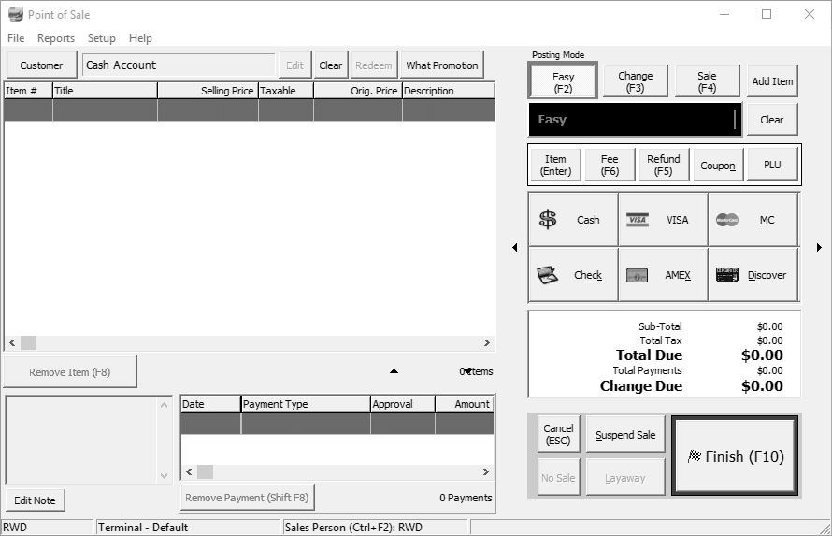Choose AMEX card payment
The image size is (832, 536).
[x=663, y=274]
